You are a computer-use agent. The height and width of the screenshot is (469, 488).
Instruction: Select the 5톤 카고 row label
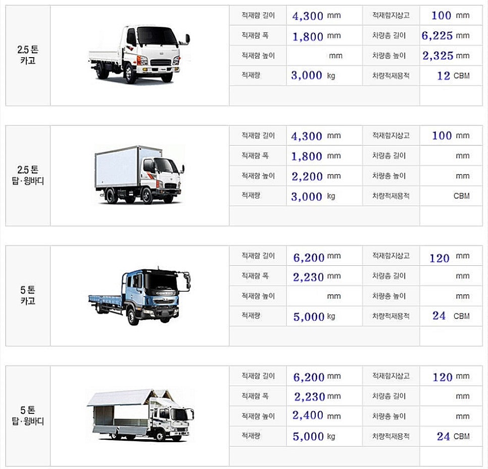[x=28, y=295]
